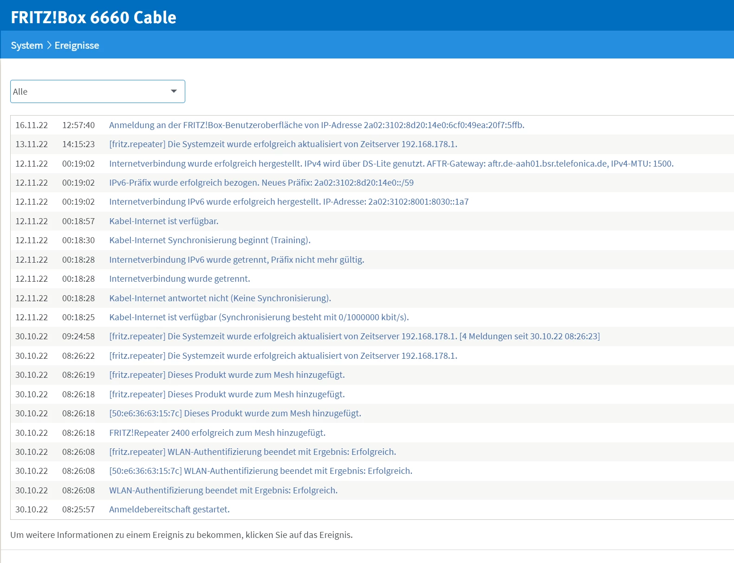Image resolution: width=734 pixels, height=563 pixels.
Task: Open the Synchronisierung besteht mit 0/1000000 kbit/s event
Action: (x=259, y=317)
